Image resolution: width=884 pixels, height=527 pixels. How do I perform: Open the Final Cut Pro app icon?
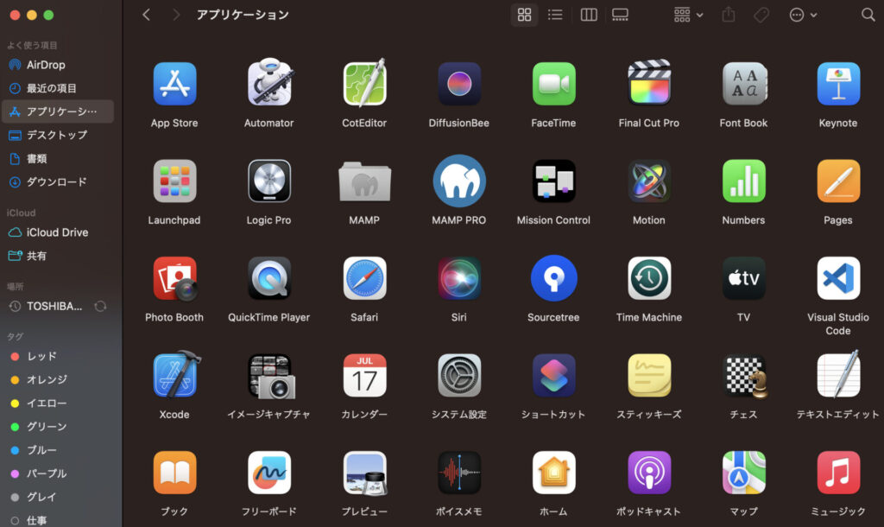(x=648, y=84)
